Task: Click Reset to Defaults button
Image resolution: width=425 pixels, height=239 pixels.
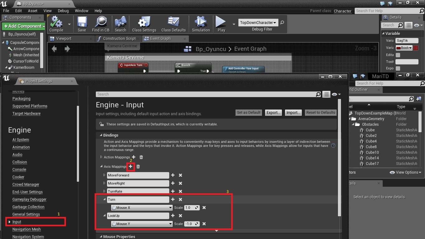Action: (x=321, y=113)
